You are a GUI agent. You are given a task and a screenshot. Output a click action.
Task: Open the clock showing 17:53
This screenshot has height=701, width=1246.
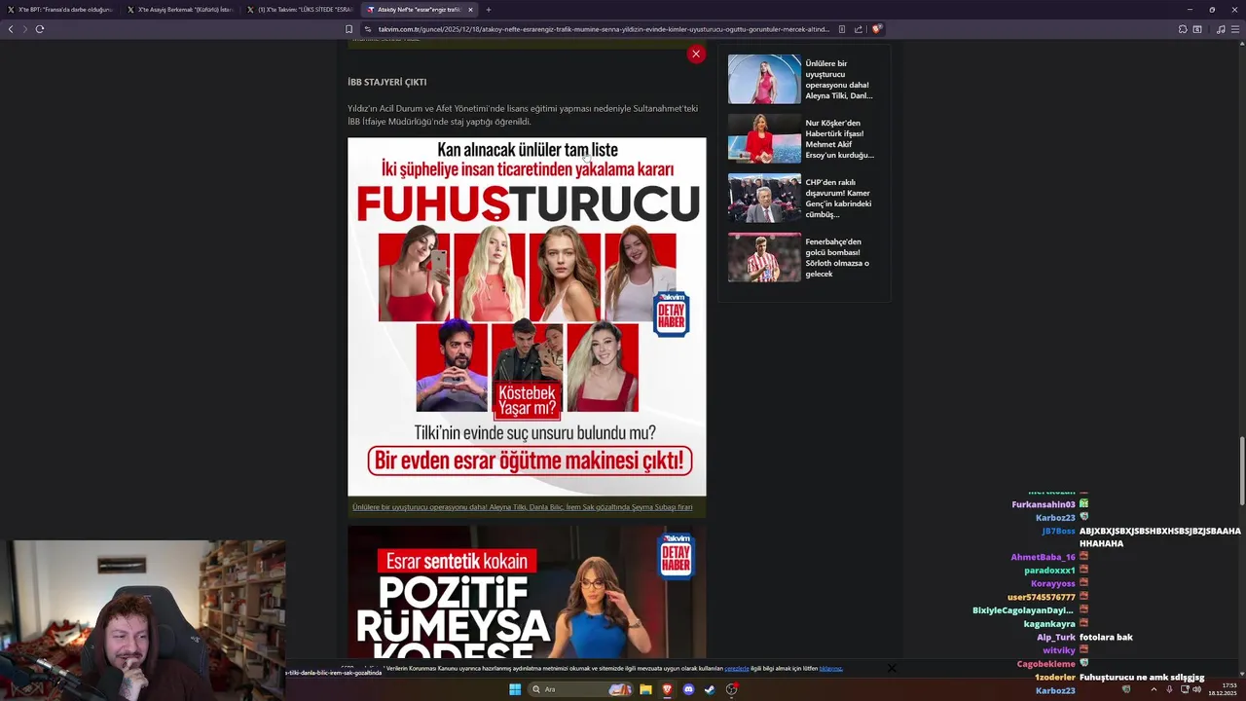[x=1223, y=689]
